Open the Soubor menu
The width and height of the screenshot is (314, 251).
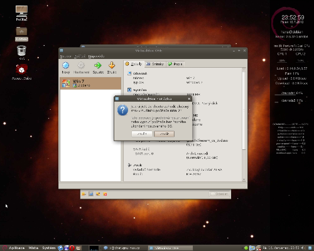[65, 56]
